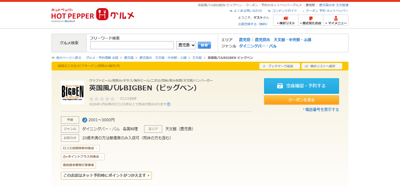
Task: Click the ダイニングバー・バル genre text in details
Action: point(101,129)
